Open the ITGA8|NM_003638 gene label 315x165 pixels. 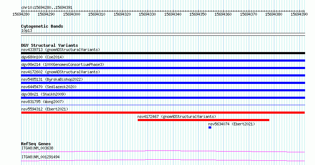pos(38,148)
